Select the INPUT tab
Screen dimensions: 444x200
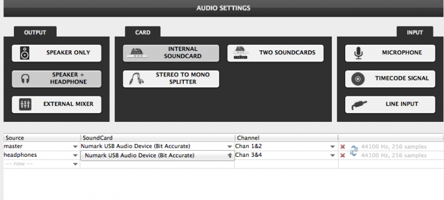pos(415,32)
